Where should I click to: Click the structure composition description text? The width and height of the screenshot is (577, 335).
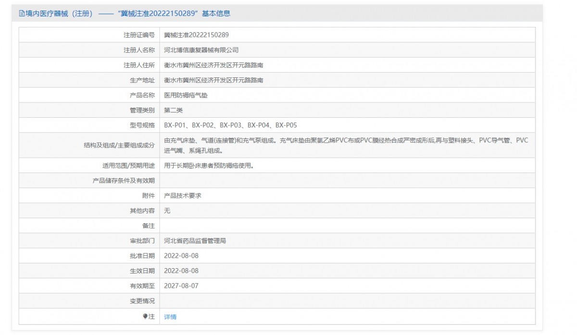click(x=346, y=145)
